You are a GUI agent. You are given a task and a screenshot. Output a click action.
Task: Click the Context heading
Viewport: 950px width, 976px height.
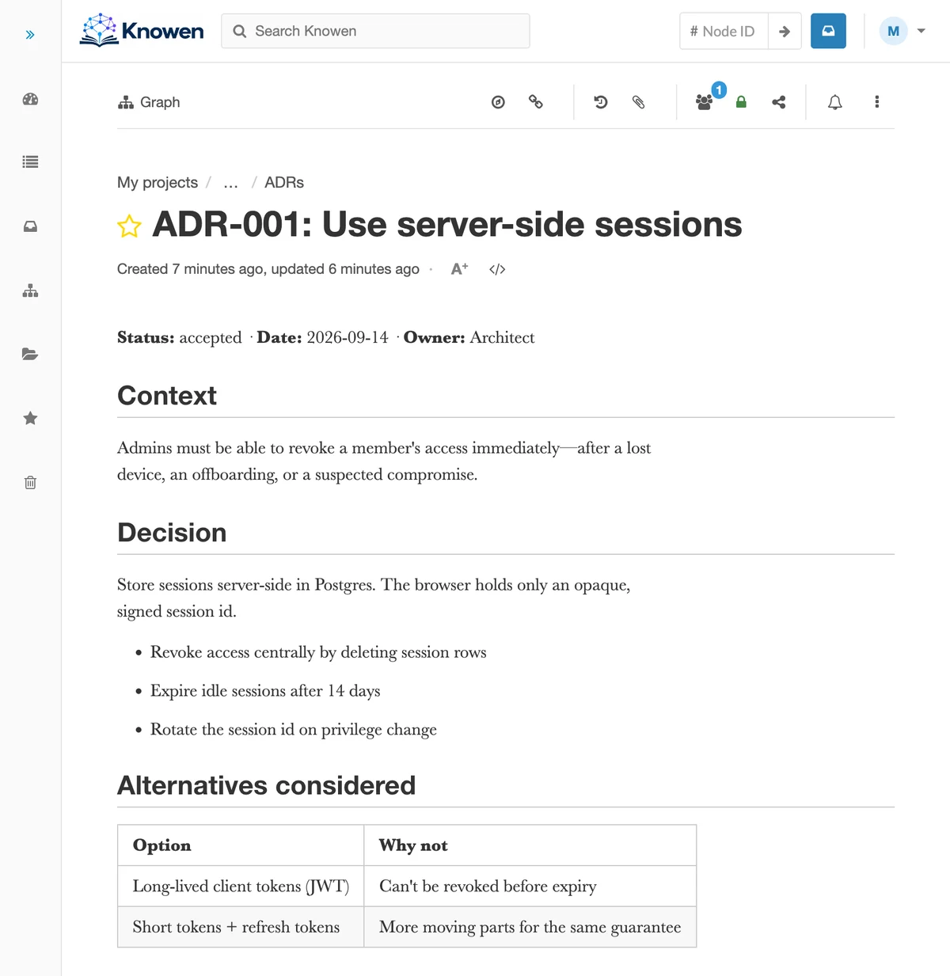pos(167,396)
